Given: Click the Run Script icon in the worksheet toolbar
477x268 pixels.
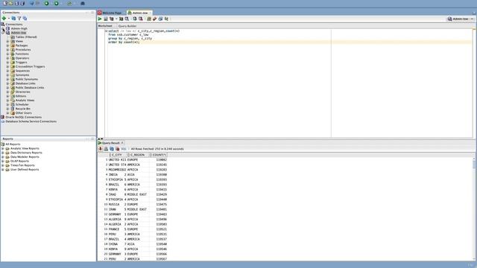Looking at the screenshot, I should click(106, 19).
